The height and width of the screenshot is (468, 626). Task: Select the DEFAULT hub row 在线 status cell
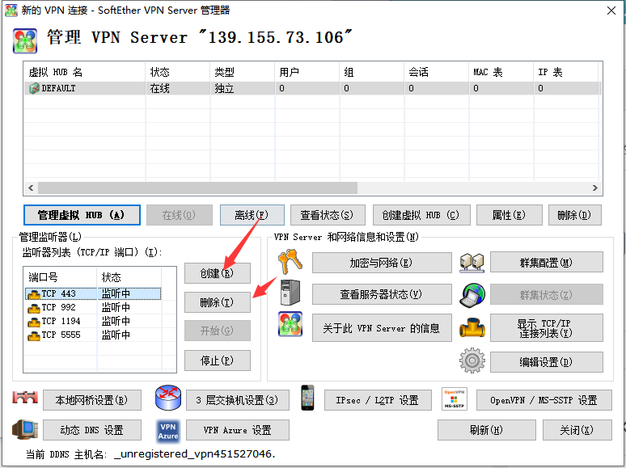coord(178,88)
